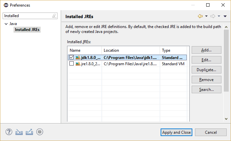Sort by the Location column header

[131, 50]
